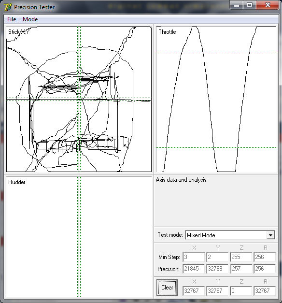Screen dimensions: 282x303
Task: Open the File menu
Action: [x=12, y=19]
